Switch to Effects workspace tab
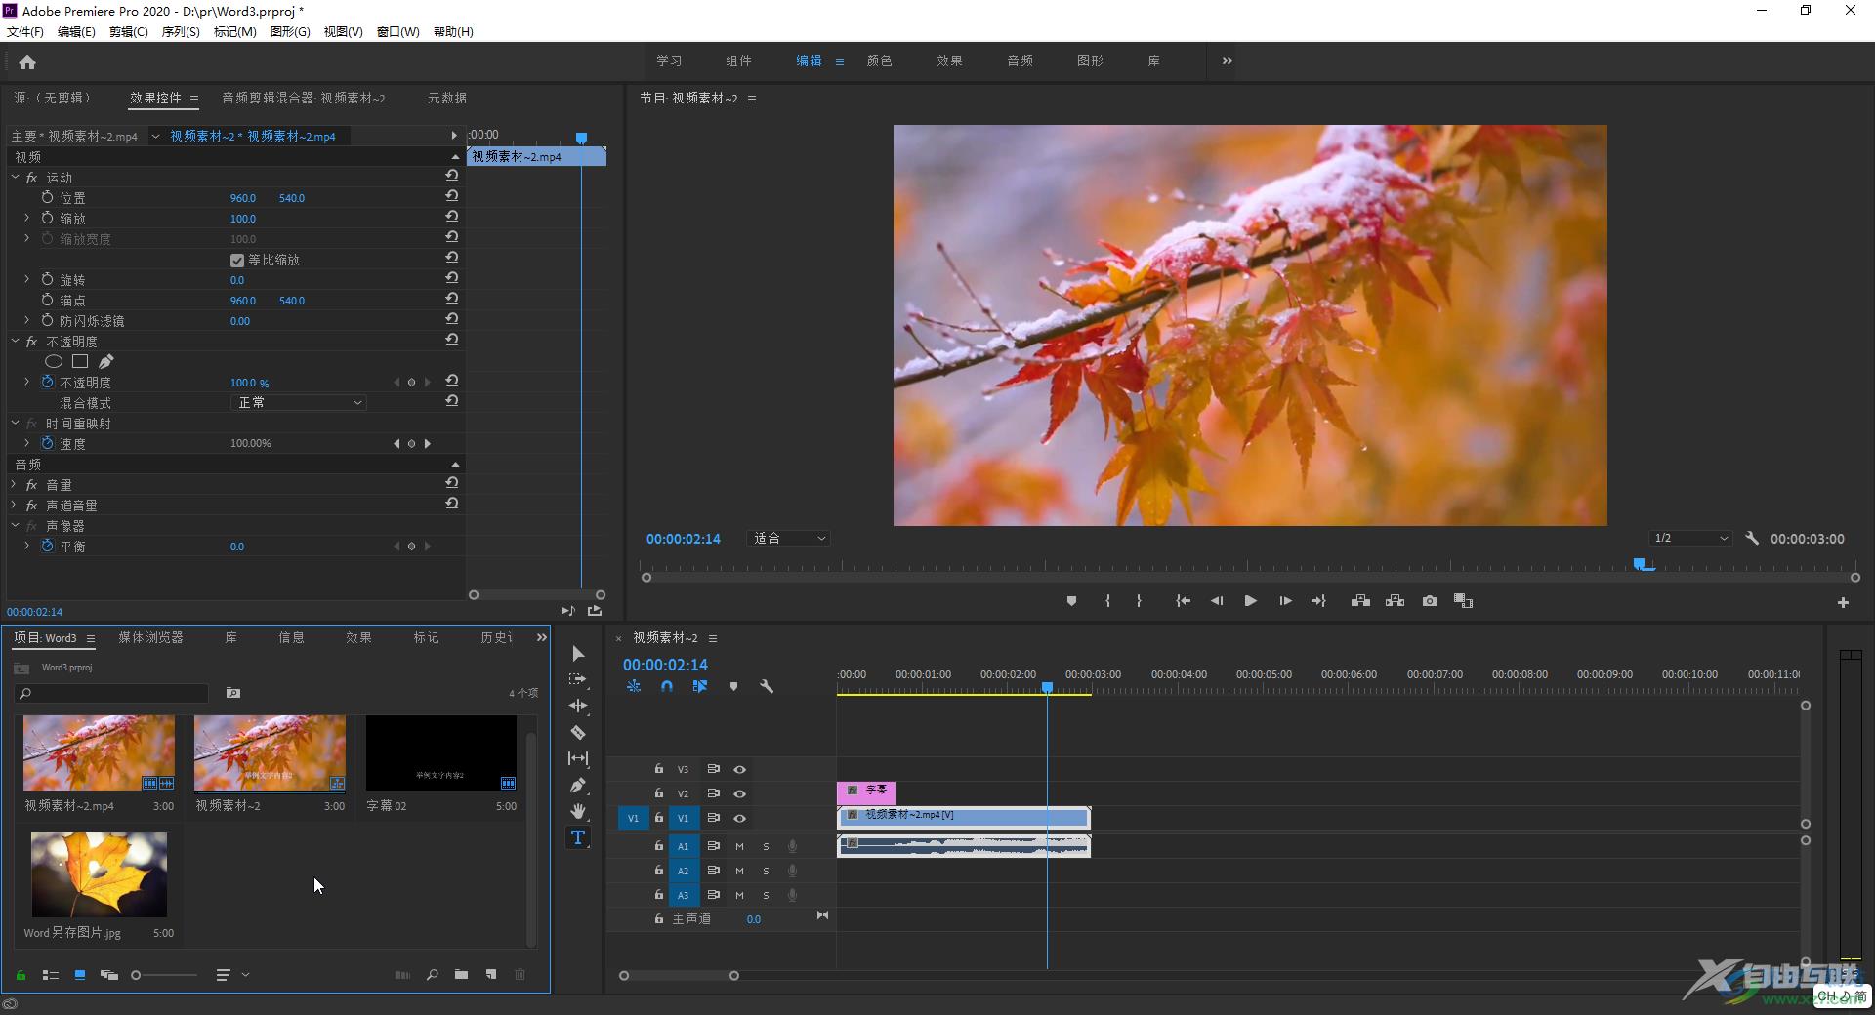This screenshot has width=1875, height=1015. click(949, 61)
